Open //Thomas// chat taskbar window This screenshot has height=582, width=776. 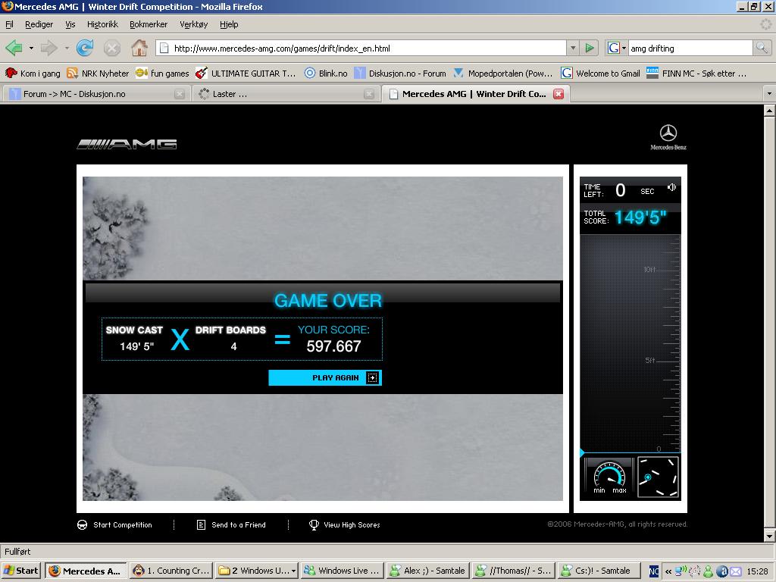click(513, 571)
